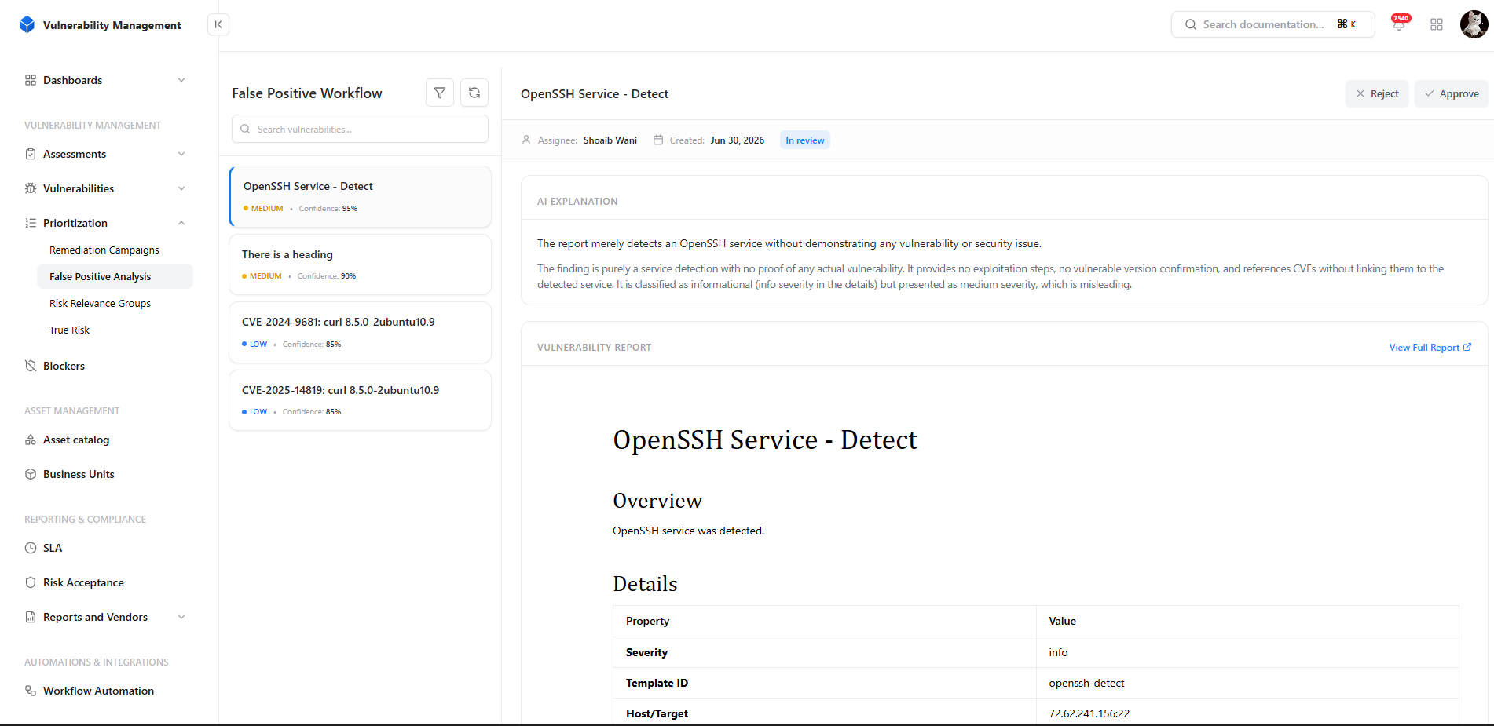Image resolution: width=1494 pixels, height=726 pixels.
Task: Click the Risk Acceptance shield icon
Action: coord(31,582)
